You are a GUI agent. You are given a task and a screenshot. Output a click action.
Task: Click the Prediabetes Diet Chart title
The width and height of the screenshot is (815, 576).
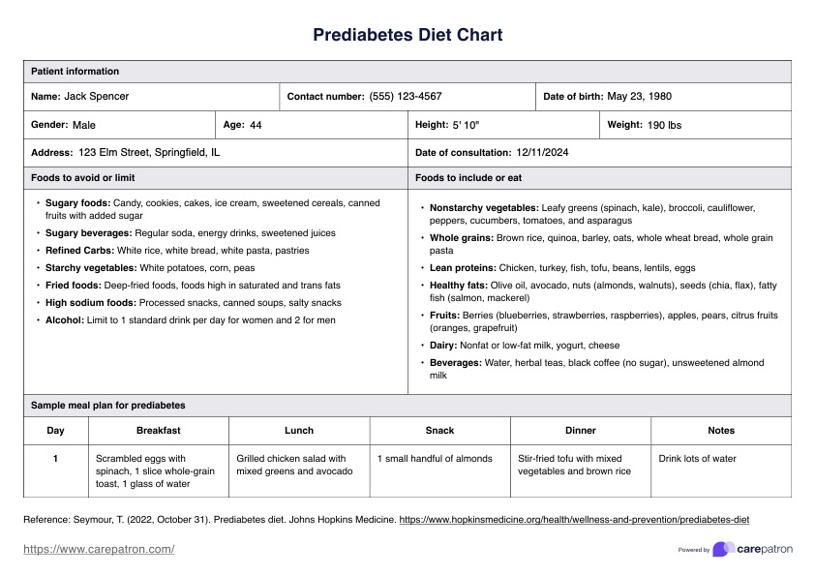(407, 36)
